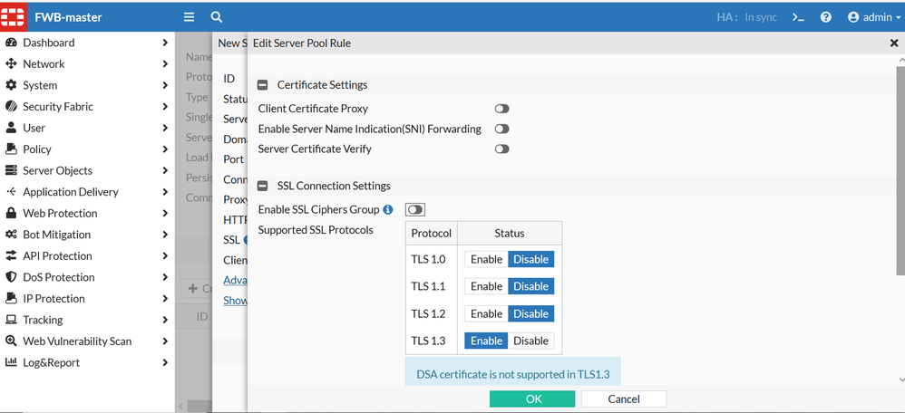Collapse Certificate Settings section minus icon
This screenshot has height=413, width=905.
[263, 85]
